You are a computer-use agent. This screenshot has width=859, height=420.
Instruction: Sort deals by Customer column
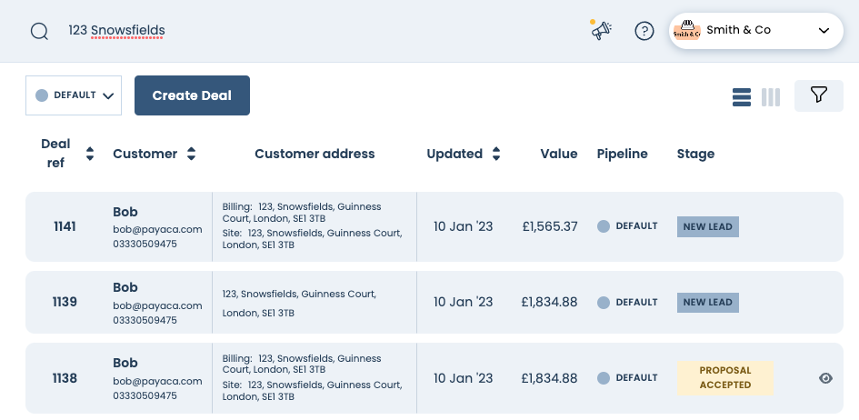(191, 154)
